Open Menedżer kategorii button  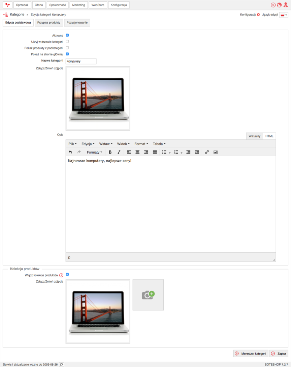251,354
